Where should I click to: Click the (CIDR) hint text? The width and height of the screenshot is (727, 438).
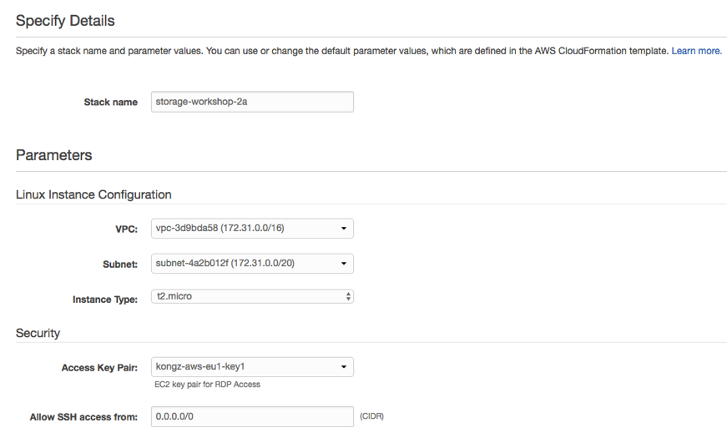coord(371,416)
